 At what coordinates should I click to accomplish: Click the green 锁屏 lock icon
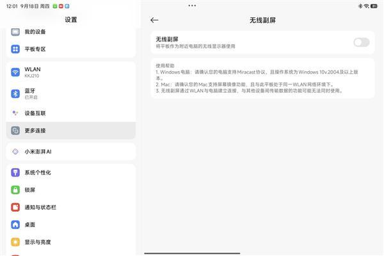point(15,190)
